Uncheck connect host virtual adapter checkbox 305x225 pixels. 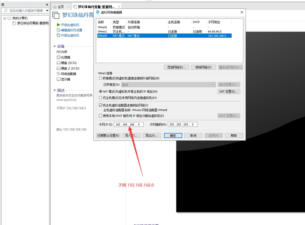point(101,105)
